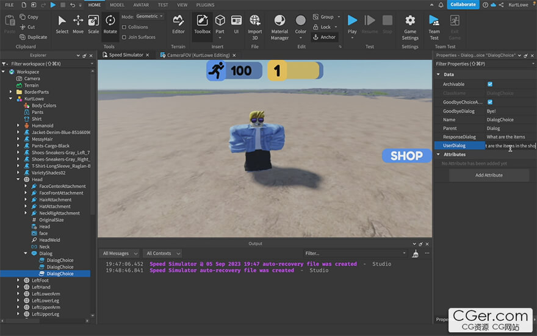
Task: Switch to the VIEW tab
Action: 182,5
